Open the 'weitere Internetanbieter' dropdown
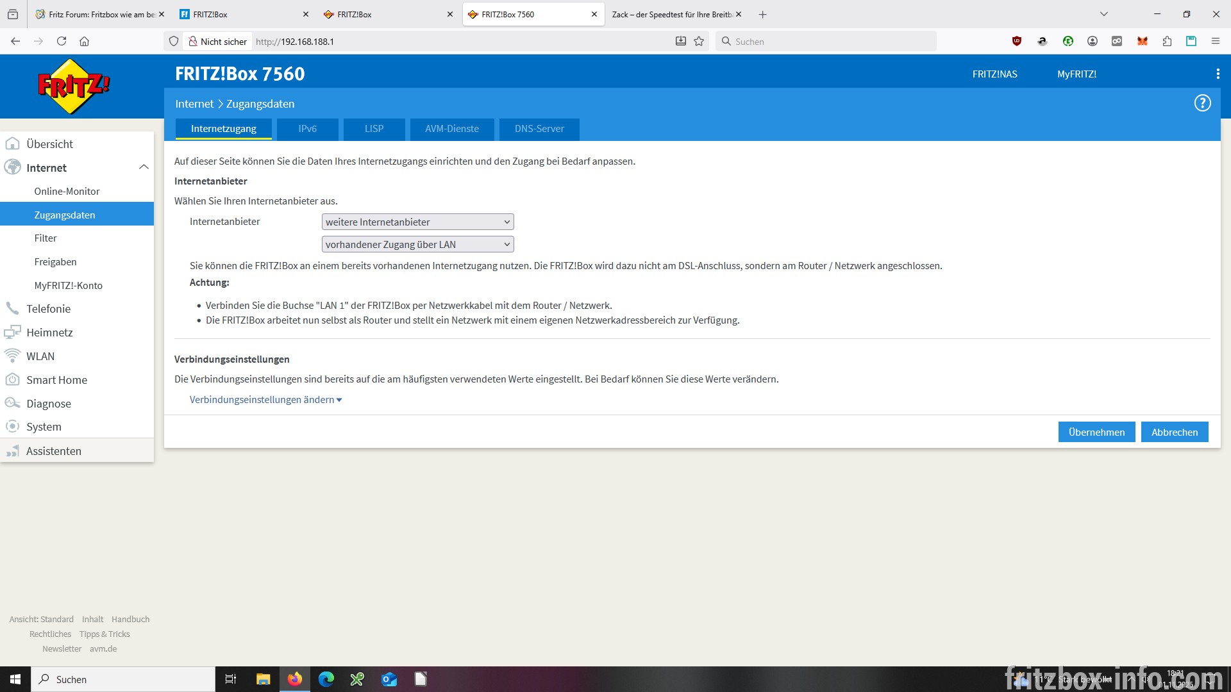 [417, 222]
